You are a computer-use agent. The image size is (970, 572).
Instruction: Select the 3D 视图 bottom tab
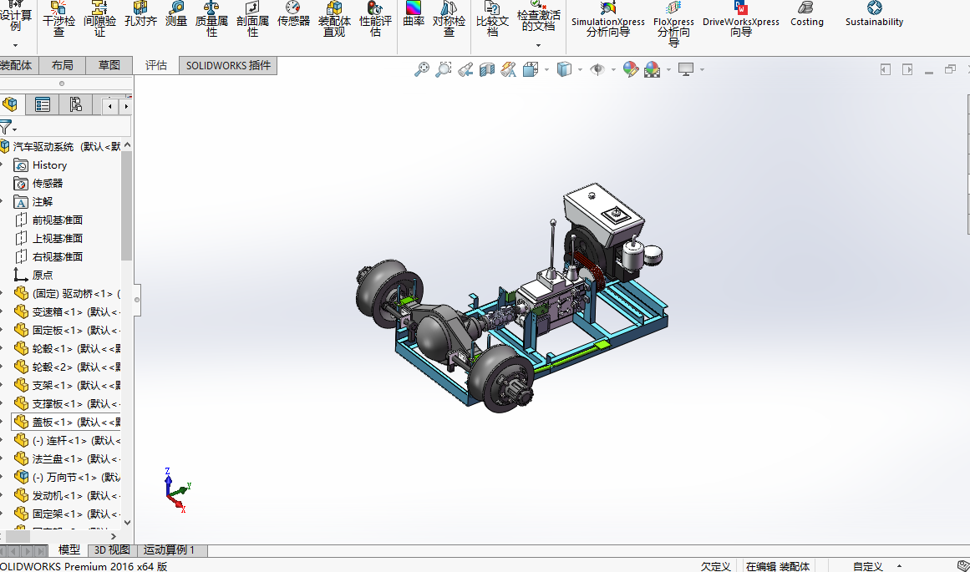pyautogui.click(x=112, y=549)
